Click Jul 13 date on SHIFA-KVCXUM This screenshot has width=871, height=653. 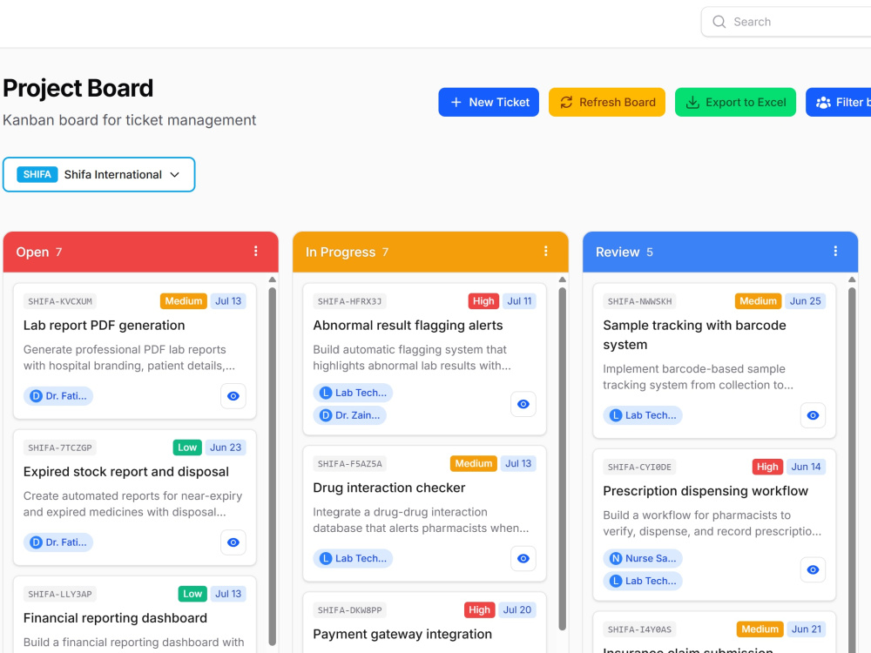coord(228,301)
